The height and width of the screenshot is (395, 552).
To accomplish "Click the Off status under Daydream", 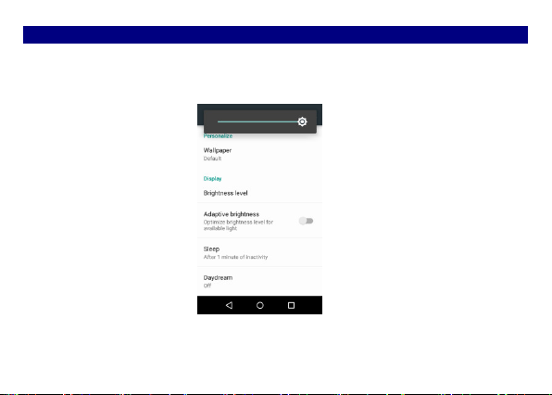I will [207, 286].
